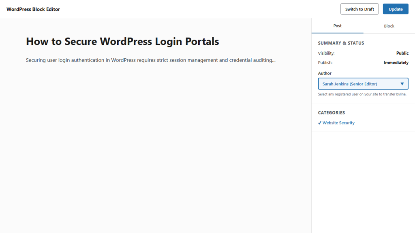Click the WordPress Block Editor title
The image size is (415, 233).
33,9
